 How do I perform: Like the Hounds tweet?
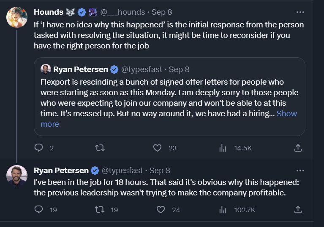pos(158,148)
